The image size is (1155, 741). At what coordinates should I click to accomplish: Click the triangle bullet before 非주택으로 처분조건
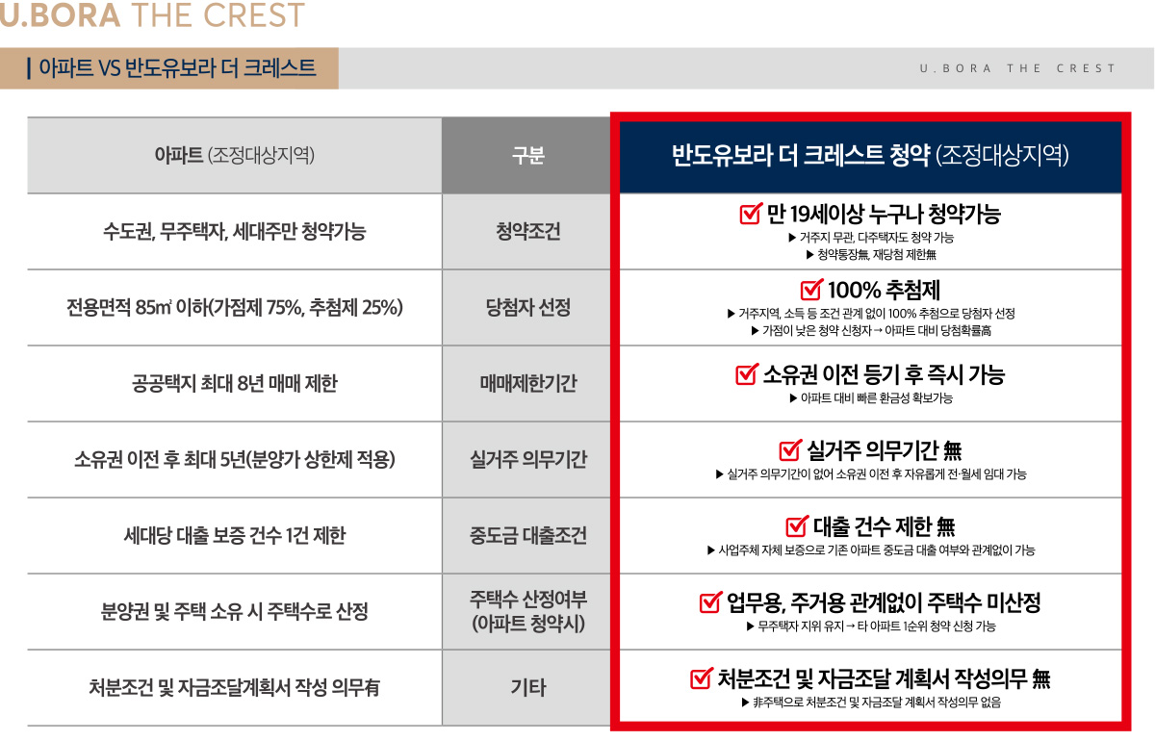click(x=745, y=703)
